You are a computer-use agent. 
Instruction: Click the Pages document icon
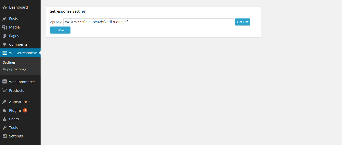pyautogui.click(x=5, y=36)
